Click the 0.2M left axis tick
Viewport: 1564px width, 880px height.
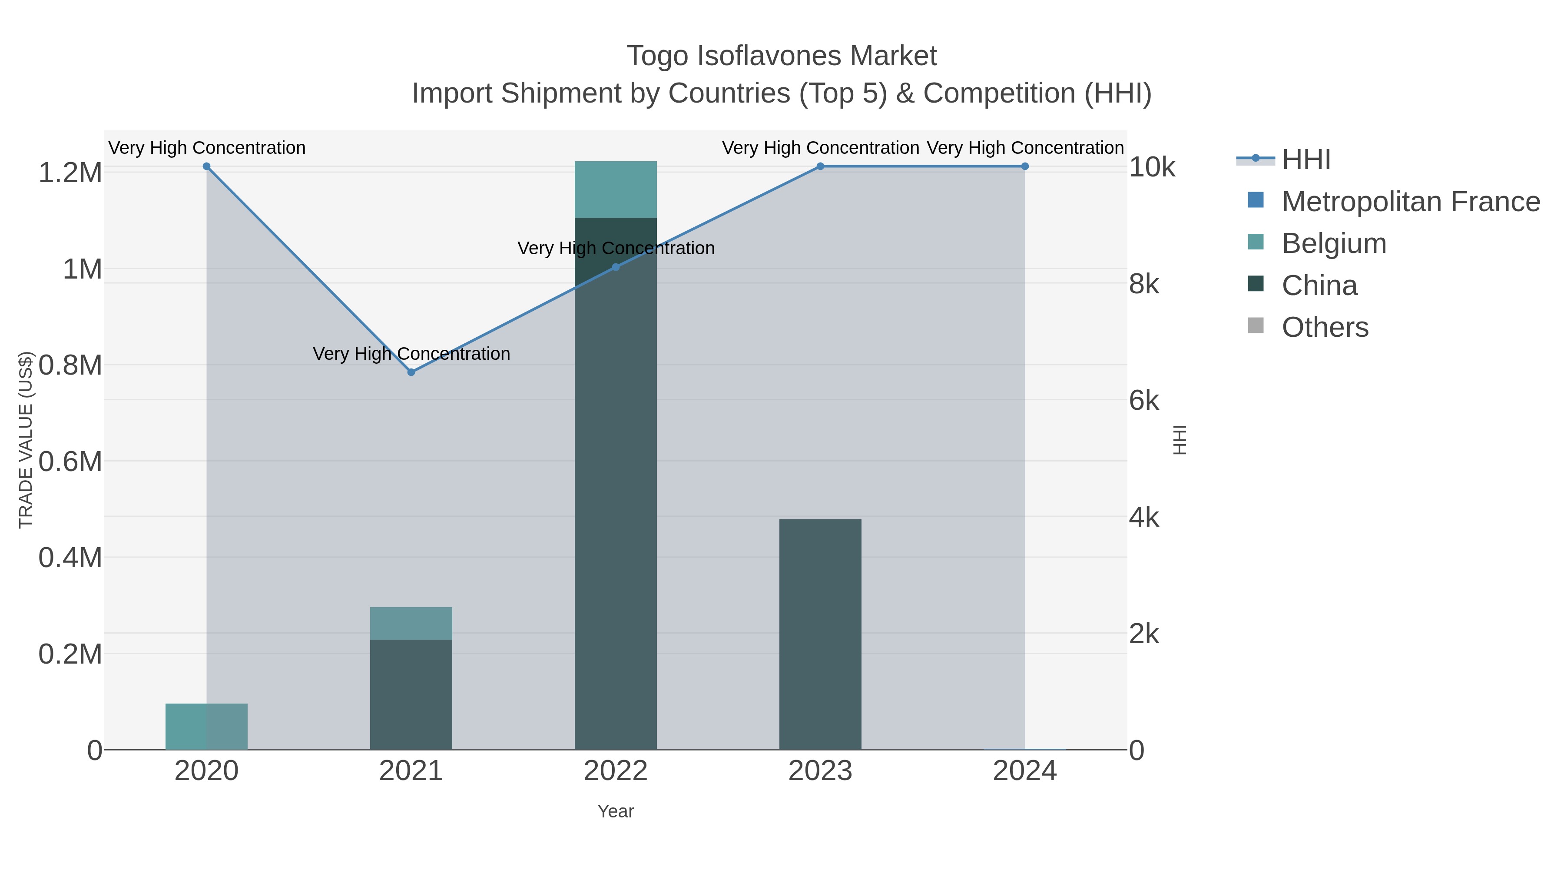pos(70,654)
